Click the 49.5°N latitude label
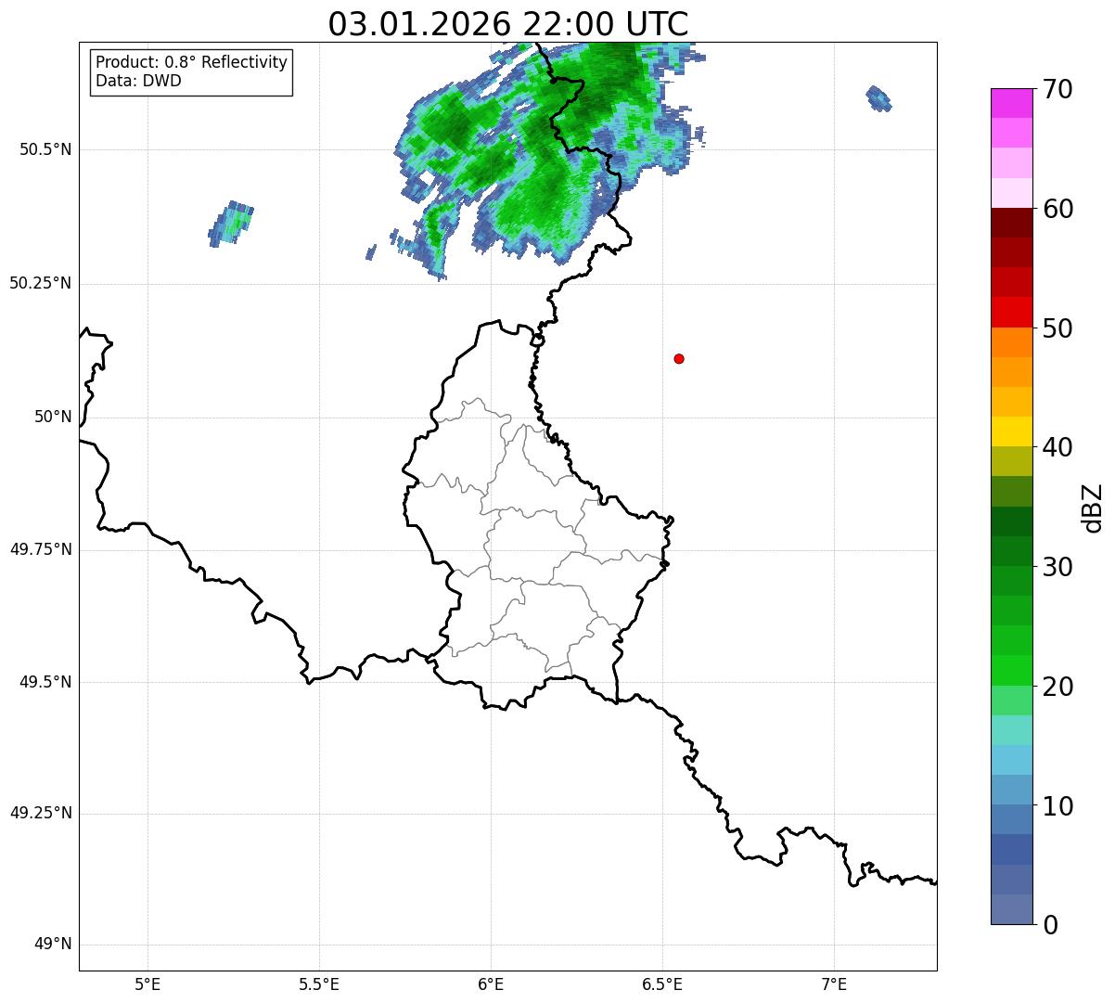The width and height of the screenshot is (1115, 1003). click(x=45, y=682)
